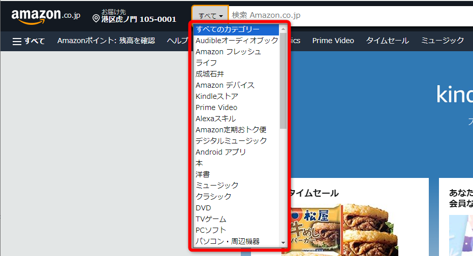This screenshot has width=473, height=256.
Task: Open Prime Video in the navigation bar
Action: 333,41
